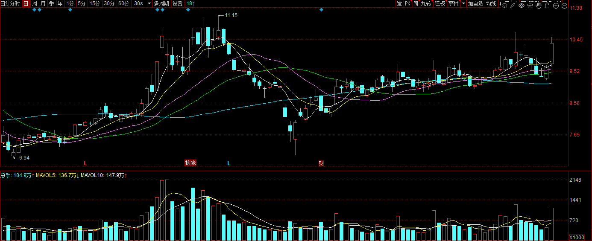Open chart settings gear icon
This screenshot has width=592, height=241.
click(504, 6)
